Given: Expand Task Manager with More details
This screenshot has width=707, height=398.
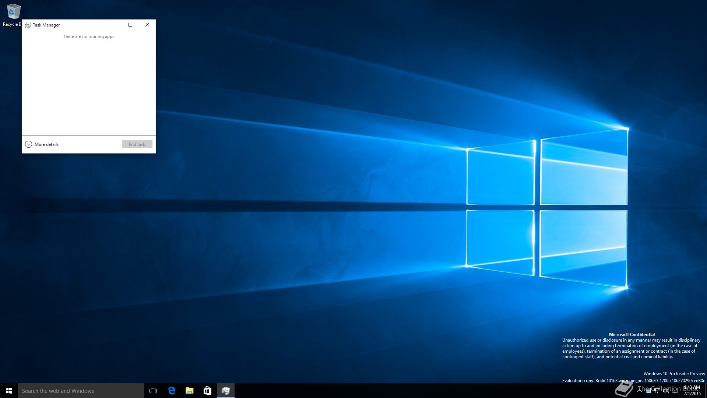Looking at the screenshot, I should [42, 144].
